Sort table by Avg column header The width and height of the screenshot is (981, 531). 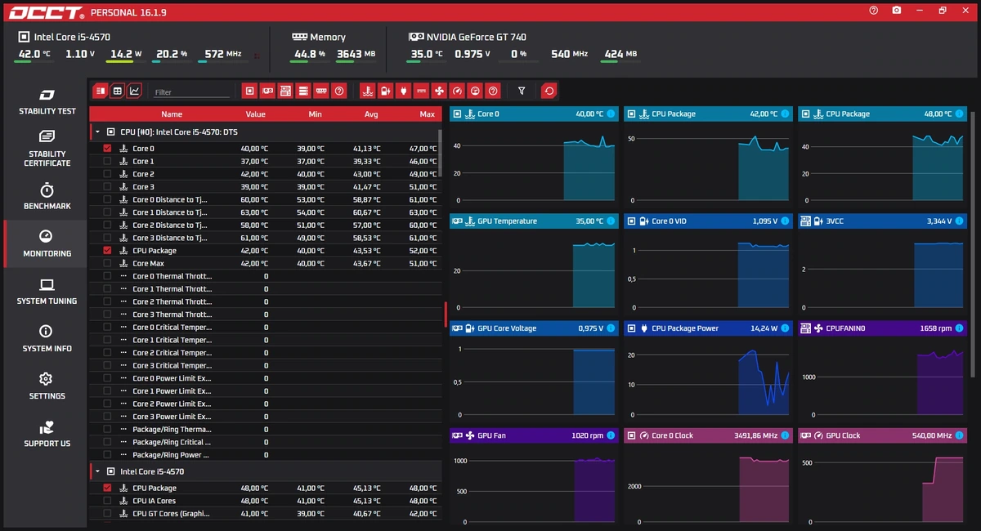[371, 114]
